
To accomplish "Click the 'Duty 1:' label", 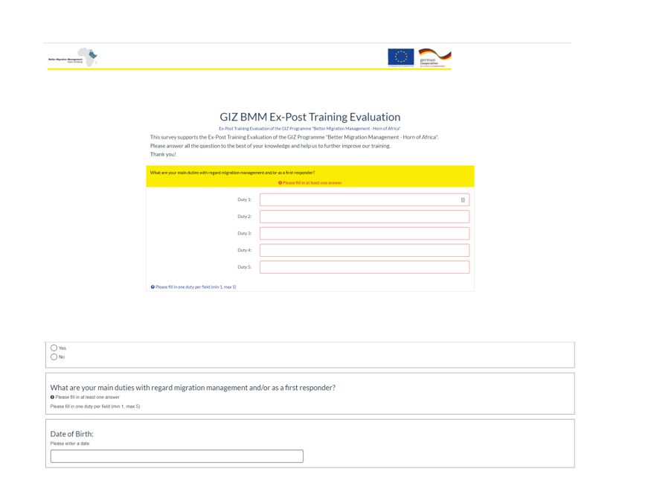I will point(244,199).
